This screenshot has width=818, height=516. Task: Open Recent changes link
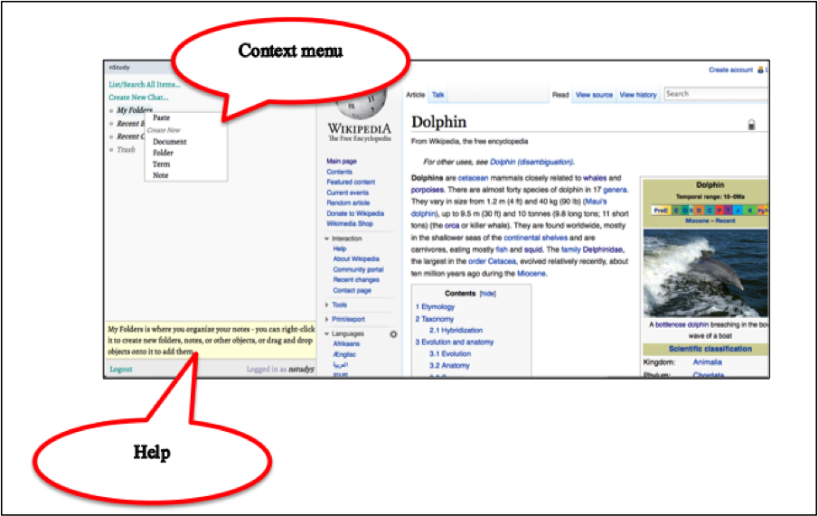(356, 280)
